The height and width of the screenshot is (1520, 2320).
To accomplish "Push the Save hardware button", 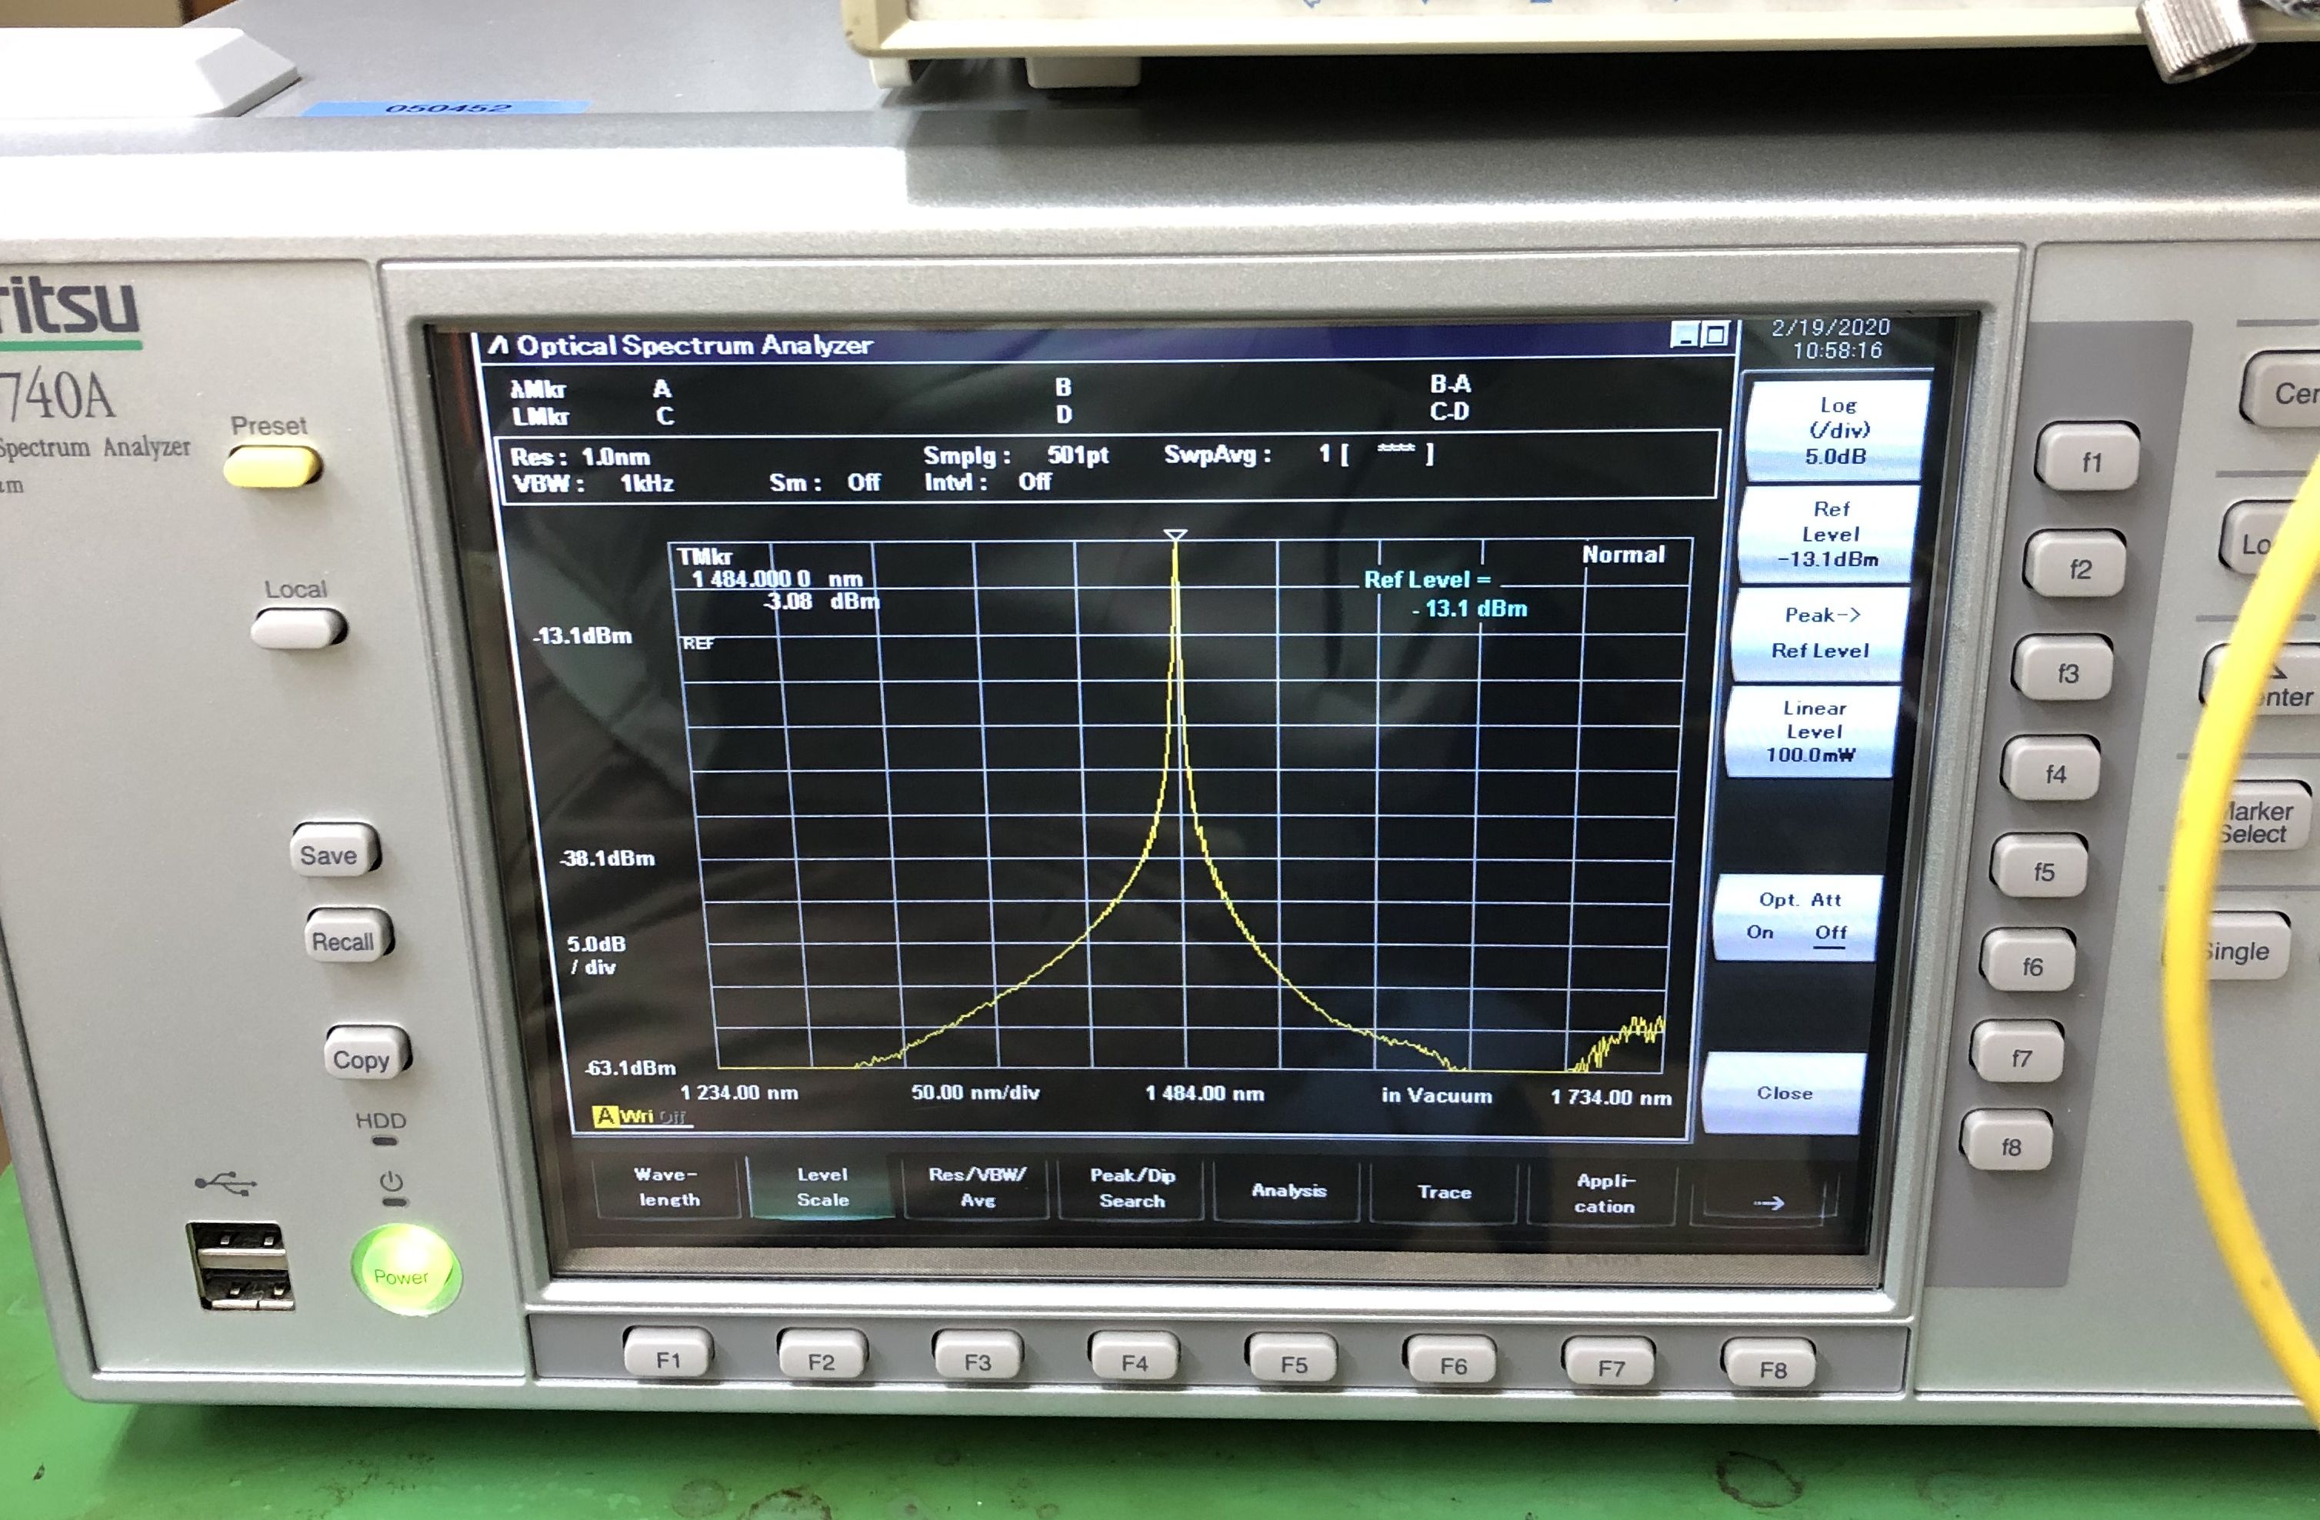I will click(333, 852).
